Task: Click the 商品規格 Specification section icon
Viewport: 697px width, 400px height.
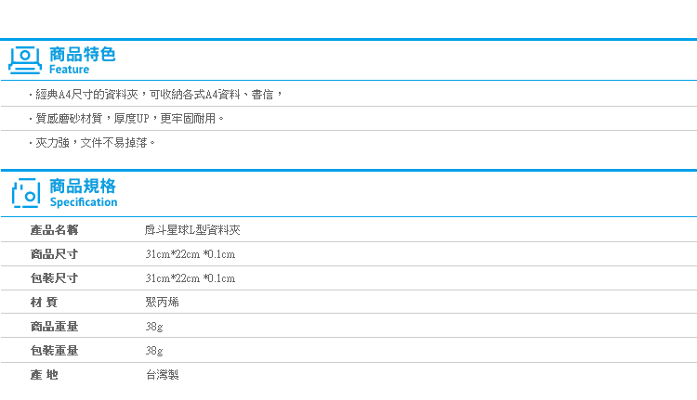Action: (26, 193)
